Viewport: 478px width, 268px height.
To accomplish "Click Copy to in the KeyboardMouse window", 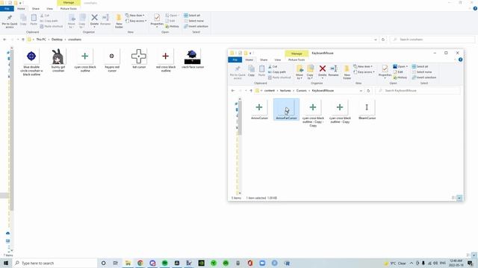I will pos(310,72).
